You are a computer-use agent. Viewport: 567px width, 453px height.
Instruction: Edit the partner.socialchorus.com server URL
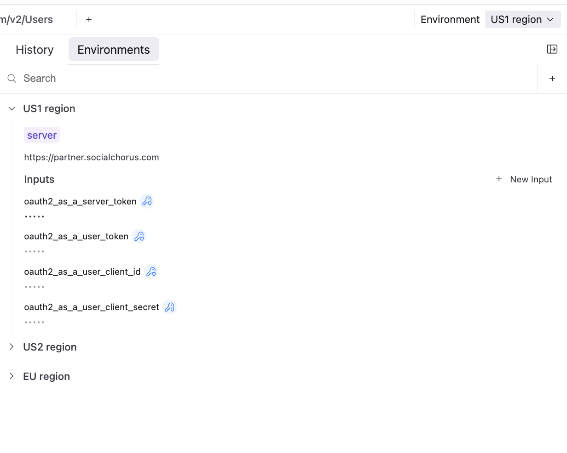tap(92, 157)
